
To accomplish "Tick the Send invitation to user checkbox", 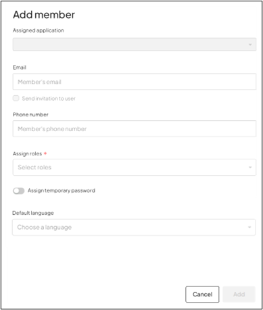I will (x=16, y=98).
